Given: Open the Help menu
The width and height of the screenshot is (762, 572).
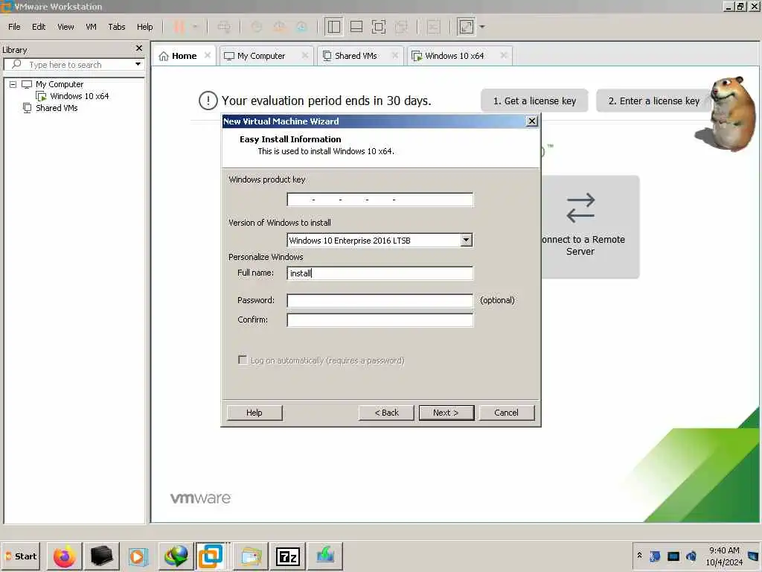Looking at the screenshot, I should coord(145,27).
